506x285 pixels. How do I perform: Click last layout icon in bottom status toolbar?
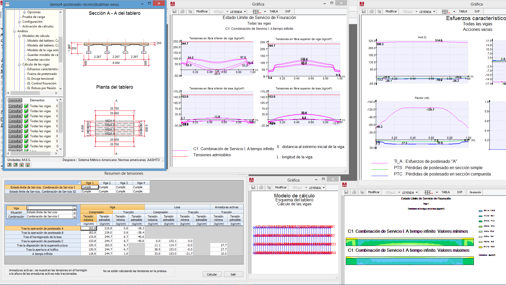[x=28, y=165]
